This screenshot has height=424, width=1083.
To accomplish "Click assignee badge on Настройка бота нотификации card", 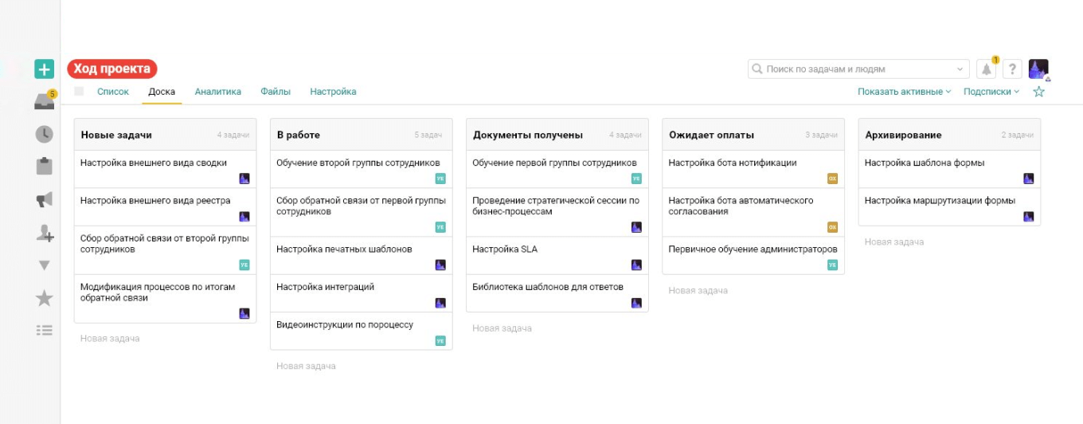I will 832,179.
